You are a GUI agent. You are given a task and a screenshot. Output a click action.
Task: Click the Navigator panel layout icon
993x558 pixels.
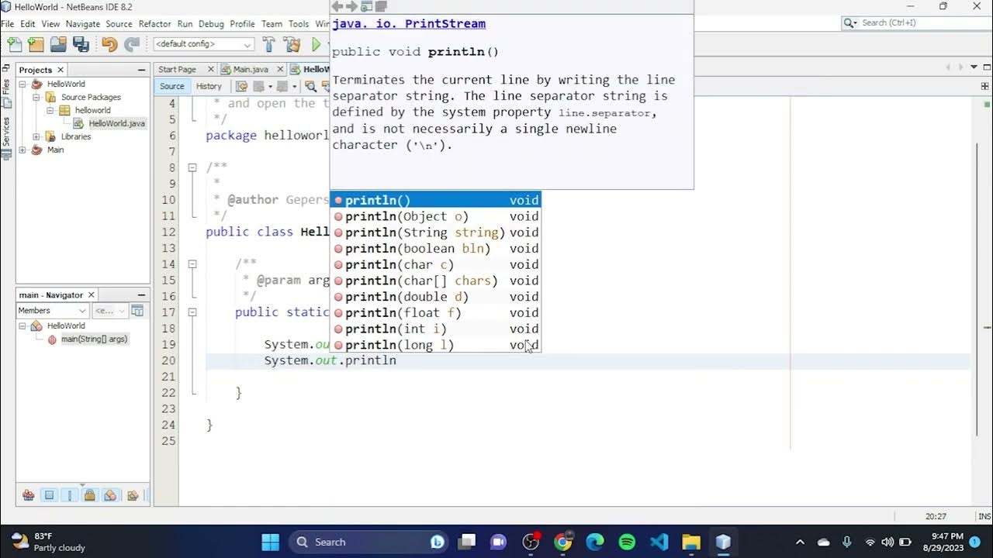[137, 311]
